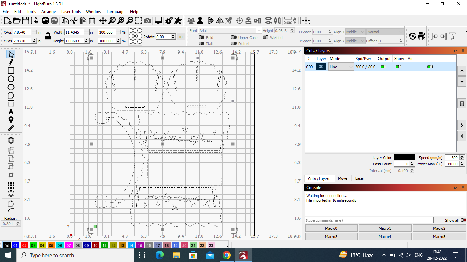
Task: Select the Pencil drawing tool
Action: point(11,62)
